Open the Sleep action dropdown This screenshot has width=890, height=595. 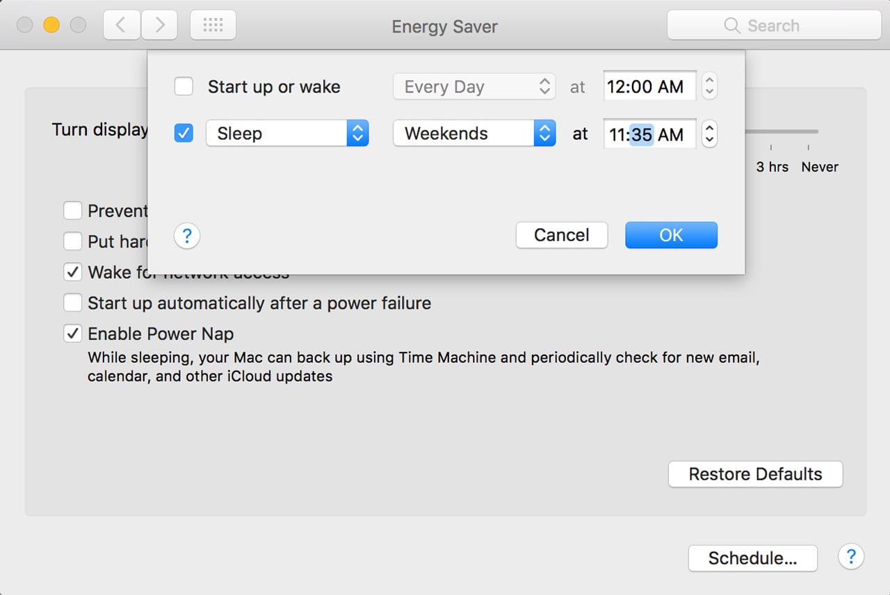tap(286, 133)
